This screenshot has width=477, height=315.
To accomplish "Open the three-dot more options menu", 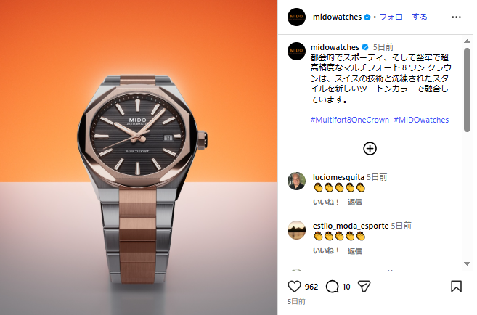I will point(456,17).
